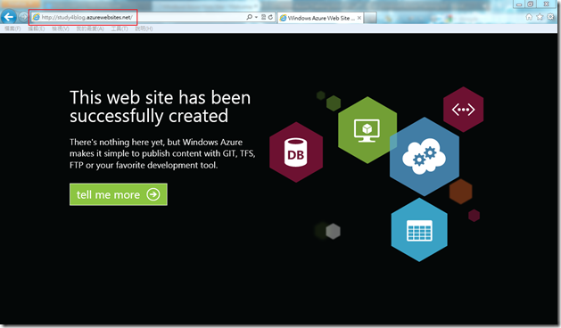Click the light blue table grid hexagon
The width and height of the screenshot is (561, 328).
tap(419, 230)
